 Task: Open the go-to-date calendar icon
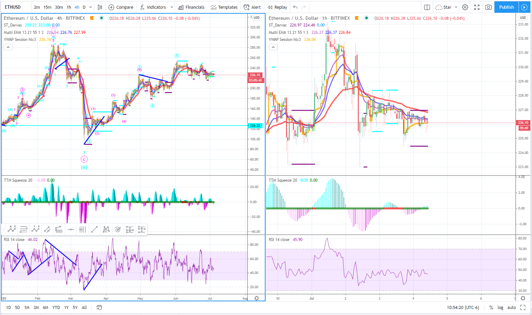pyautogui.click(x=99, y=307)
